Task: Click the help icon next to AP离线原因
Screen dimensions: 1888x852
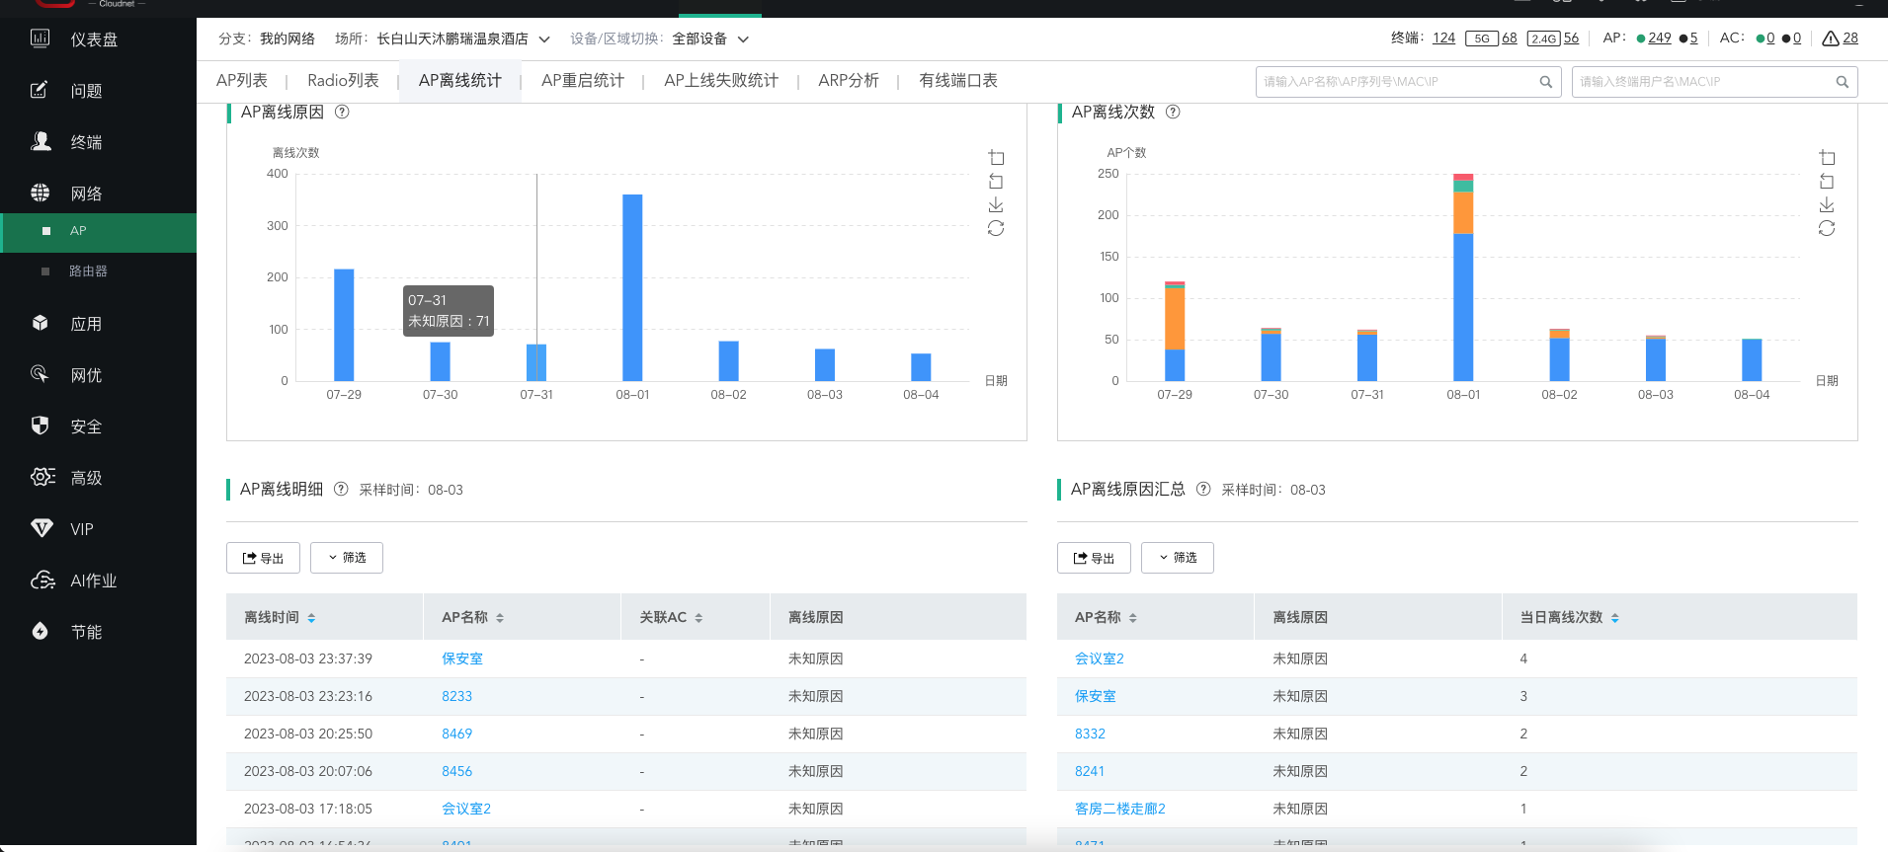Action: (x=342, y=113)
